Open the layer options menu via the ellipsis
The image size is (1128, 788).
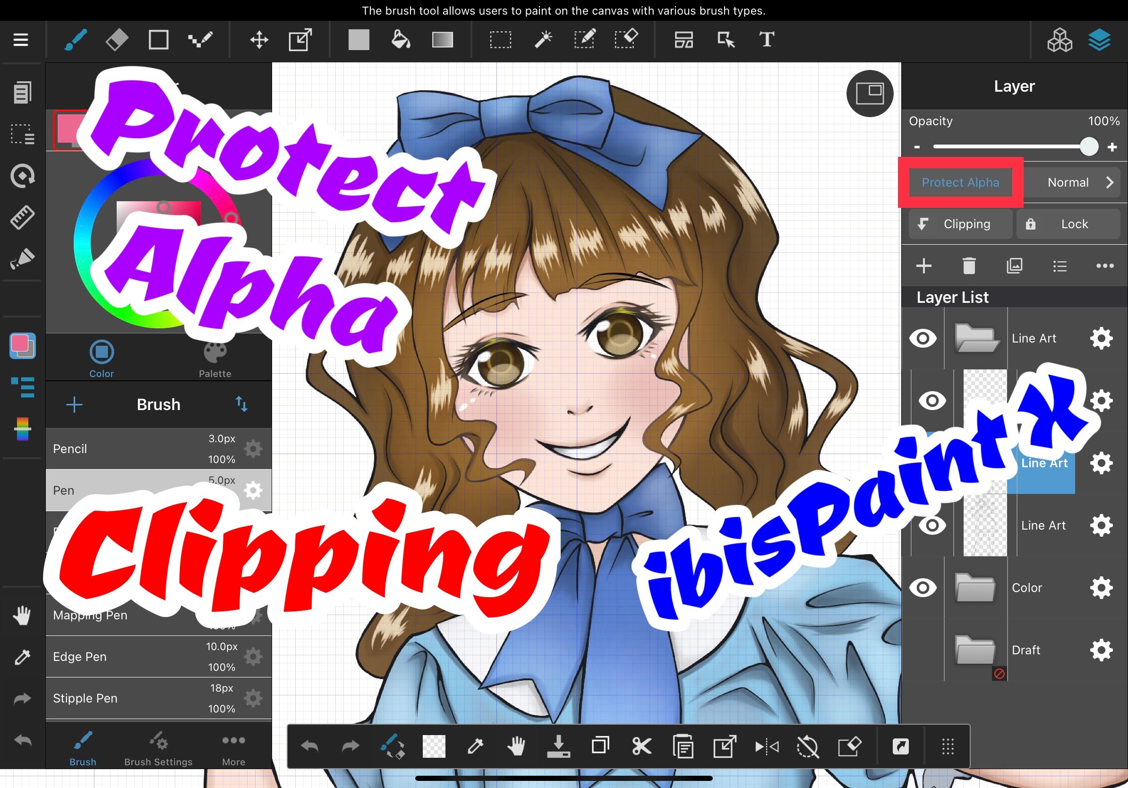[1104, 266]
